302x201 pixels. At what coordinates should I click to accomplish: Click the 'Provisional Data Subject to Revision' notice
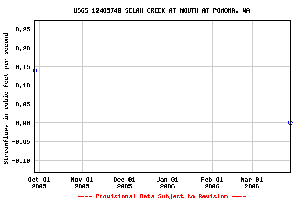click(161, 196)
